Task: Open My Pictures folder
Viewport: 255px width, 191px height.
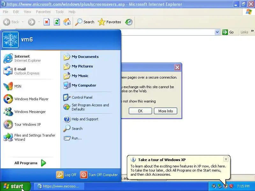Action: coord(91,66)
